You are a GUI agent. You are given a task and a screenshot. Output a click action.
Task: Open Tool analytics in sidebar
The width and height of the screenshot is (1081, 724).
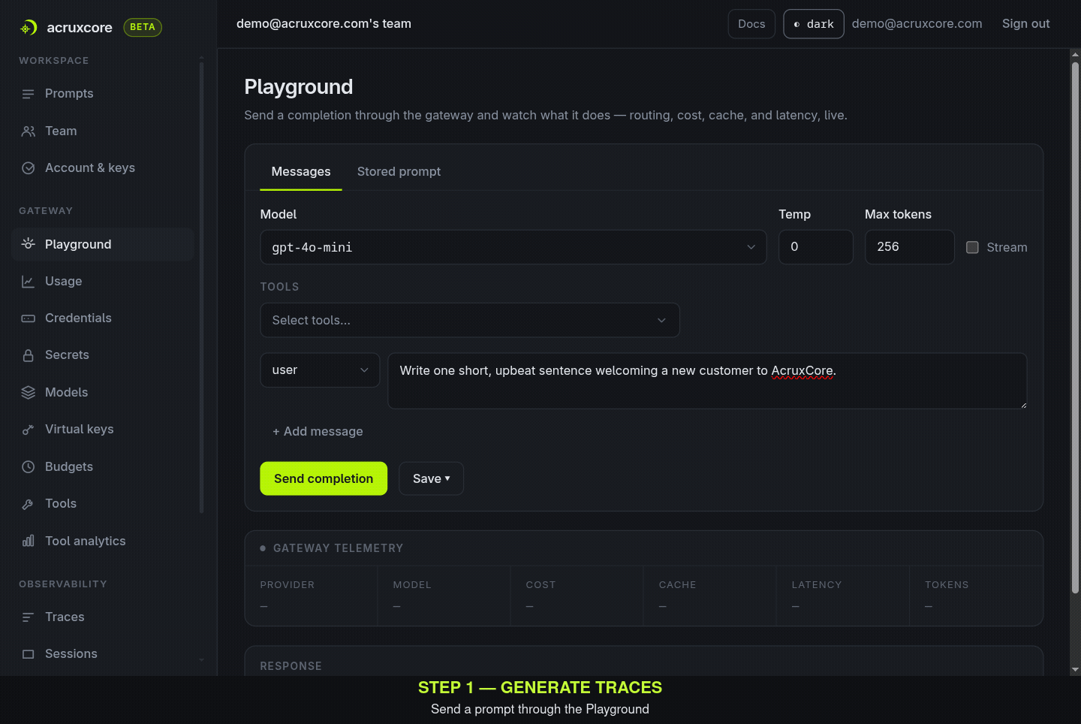pos(103,541)
